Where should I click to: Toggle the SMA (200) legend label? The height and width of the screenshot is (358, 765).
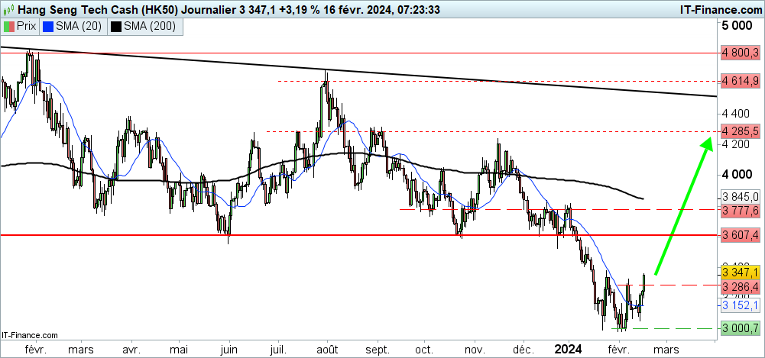click(x=149, y=26)
